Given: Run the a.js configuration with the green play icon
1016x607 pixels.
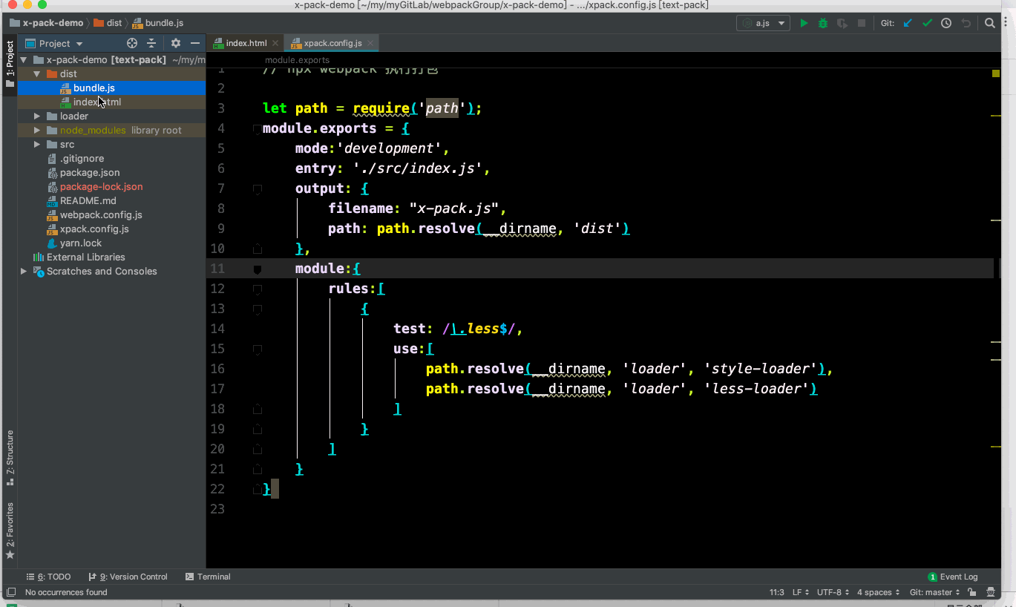Looking at the screenshot, I should [x=804, y=23].
